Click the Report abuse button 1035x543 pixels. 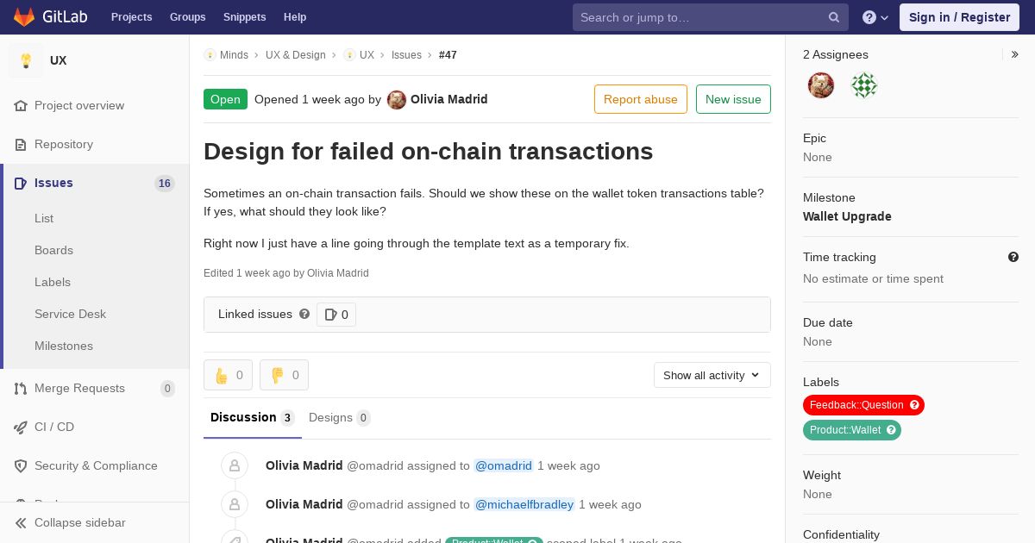click(x=641, y=99)
